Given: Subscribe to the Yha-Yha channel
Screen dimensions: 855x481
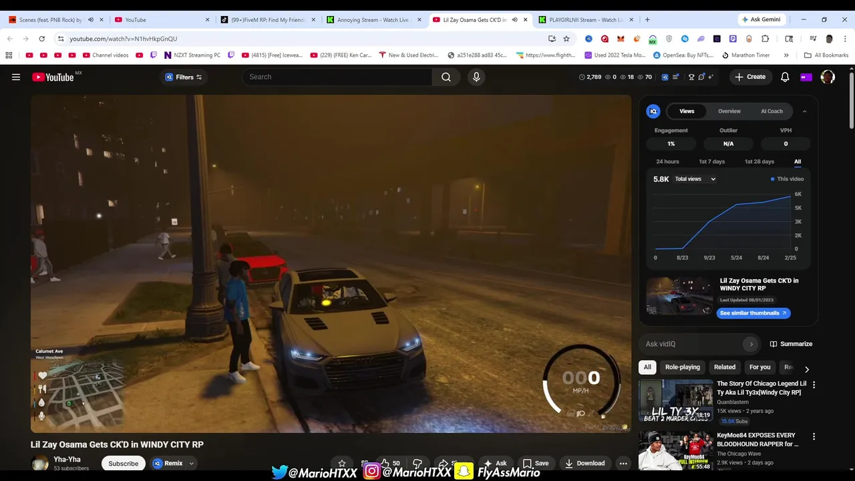Looking at the screenshot, I should tap(124, 463).
